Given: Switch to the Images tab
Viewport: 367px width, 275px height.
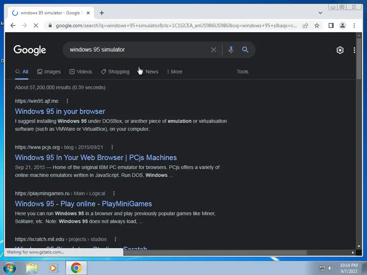Looking at the screenshot, I should point(49,72).
